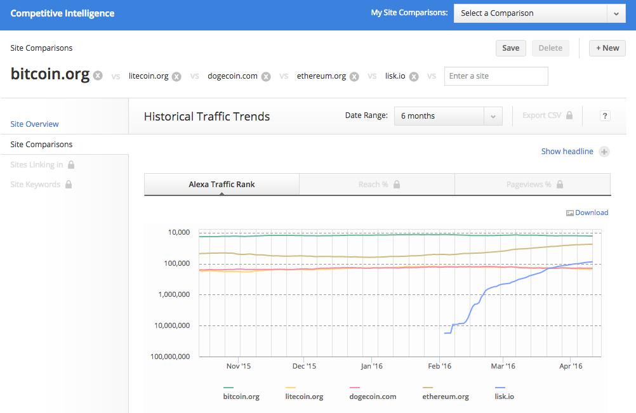Click the Nov '15 axis label
The height and width of the screenshot is (413, 636).
(239, 367)
